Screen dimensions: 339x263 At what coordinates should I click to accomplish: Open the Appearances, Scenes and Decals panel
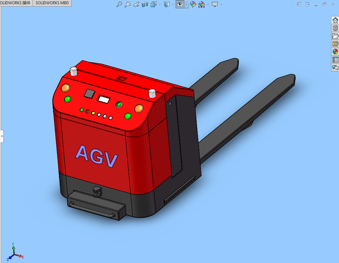click(335, 51)
